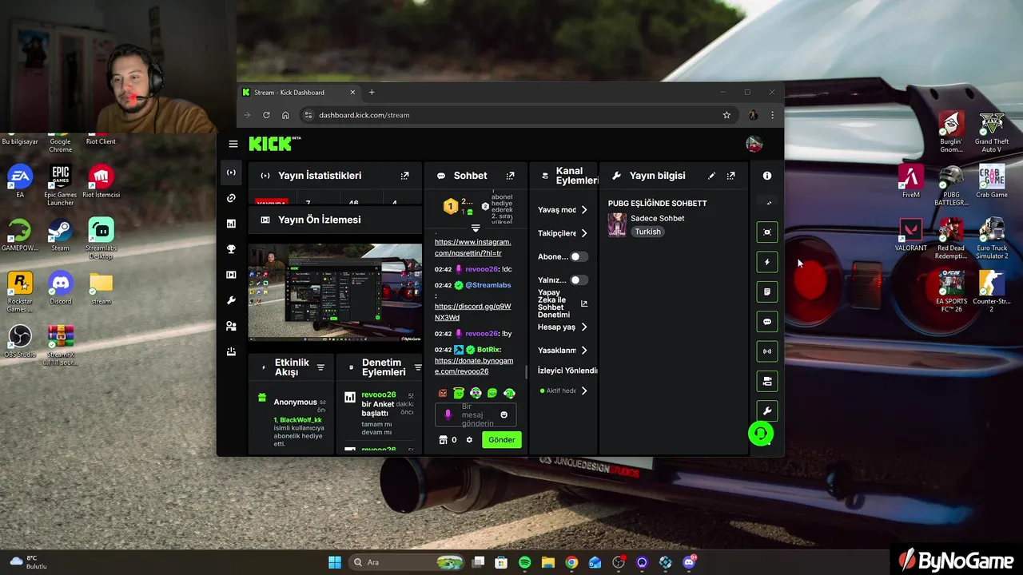Screen dimensions: 1023x575
Task: Click the chat message input field
Action: pos(476,415)
